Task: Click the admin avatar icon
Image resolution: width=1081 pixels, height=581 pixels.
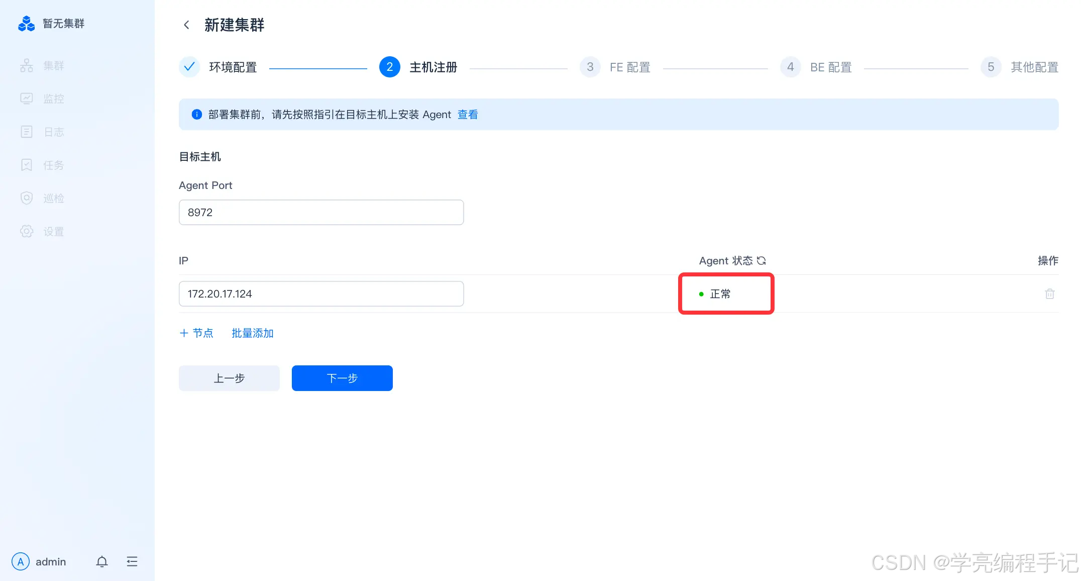Action: click(x=21, y=561)
